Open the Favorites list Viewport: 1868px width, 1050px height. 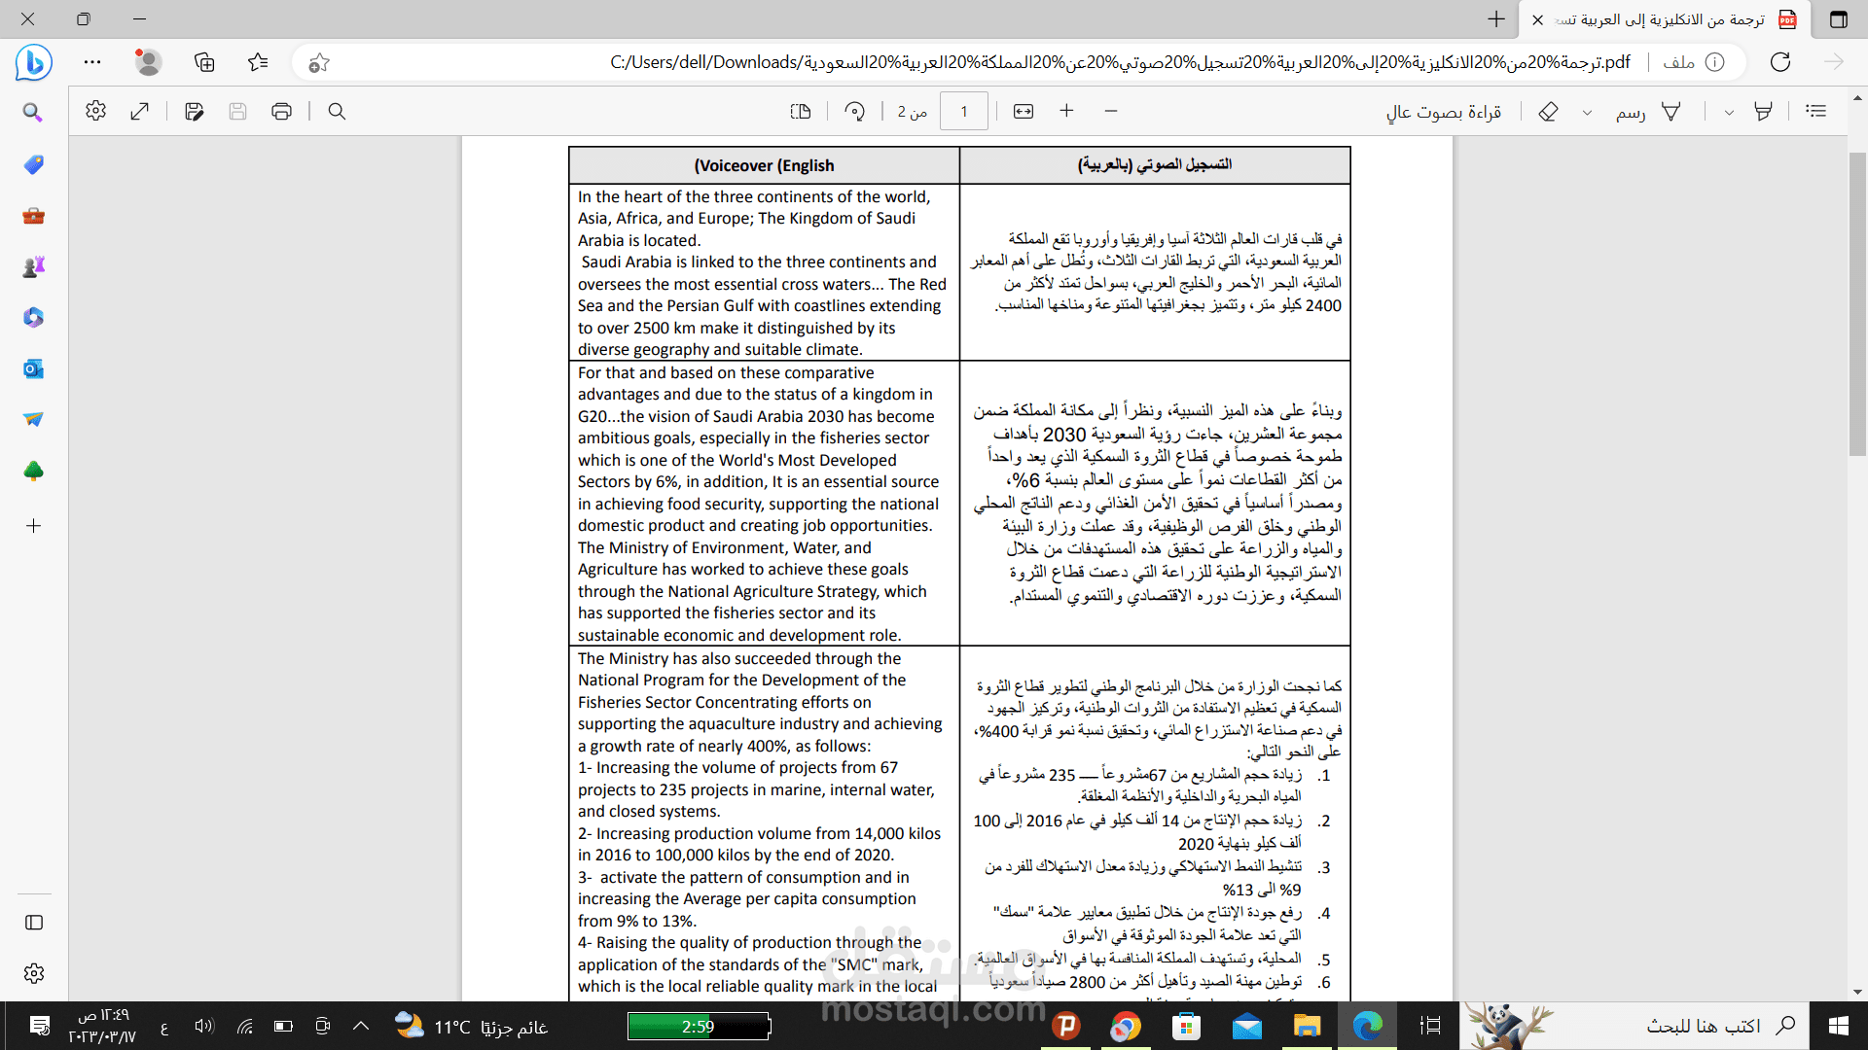pos(258,62)
